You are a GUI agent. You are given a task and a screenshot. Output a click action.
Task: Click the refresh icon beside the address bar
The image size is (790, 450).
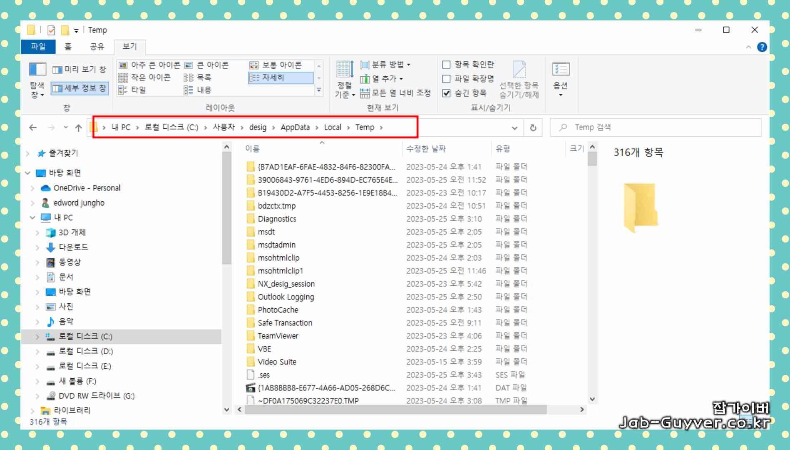(533, 127)
